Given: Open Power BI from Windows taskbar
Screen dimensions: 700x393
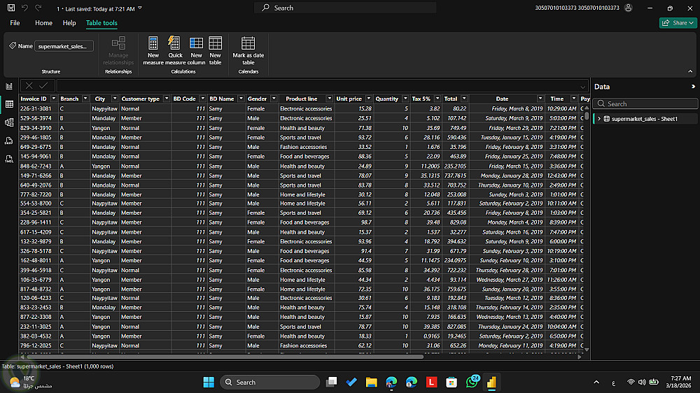Looking at the screenshot, I should pyautogui.click(x=491, y=382).
